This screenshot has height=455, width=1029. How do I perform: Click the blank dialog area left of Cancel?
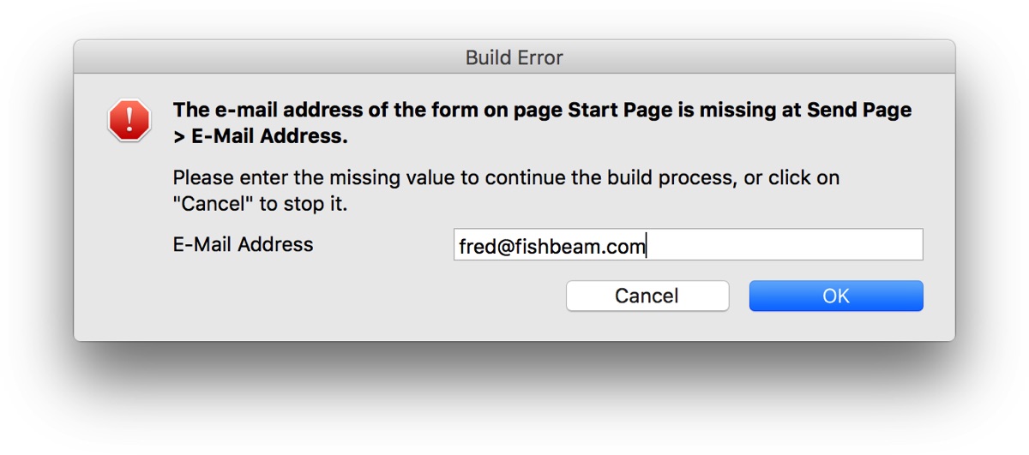(343, 296)
